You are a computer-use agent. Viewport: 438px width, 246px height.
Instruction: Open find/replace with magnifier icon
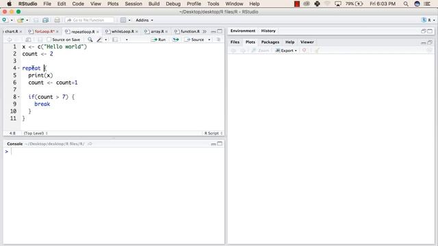[90, 40]
